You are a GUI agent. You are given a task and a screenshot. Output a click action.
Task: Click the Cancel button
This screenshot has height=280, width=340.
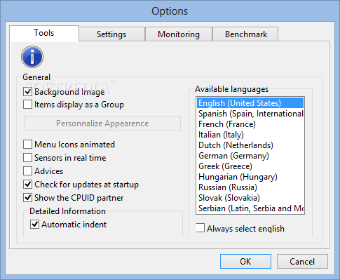click(x=302, y=261)
